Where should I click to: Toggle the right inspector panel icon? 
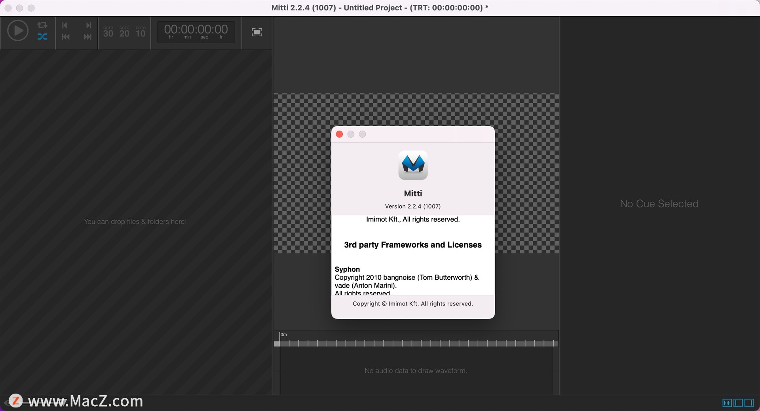coord(749,403)
